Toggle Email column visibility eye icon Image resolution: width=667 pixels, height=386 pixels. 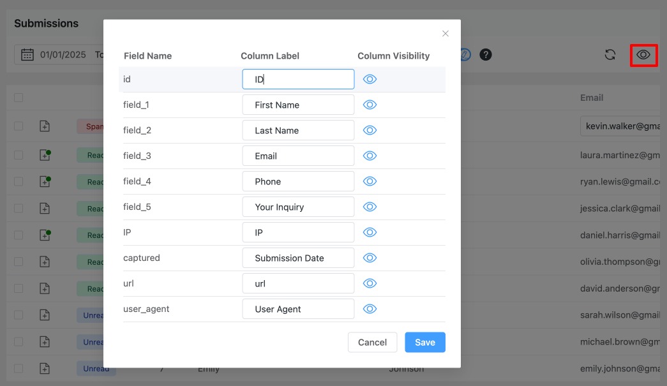[x=370, y=156]
